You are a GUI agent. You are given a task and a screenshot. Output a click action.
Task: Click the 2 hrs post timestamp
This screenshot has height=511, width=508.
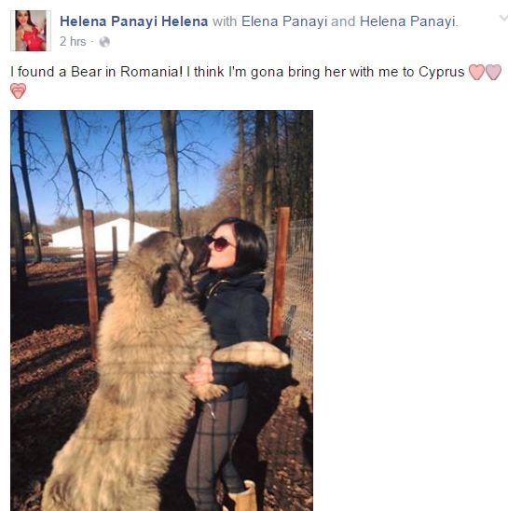(x=73, y=42)
